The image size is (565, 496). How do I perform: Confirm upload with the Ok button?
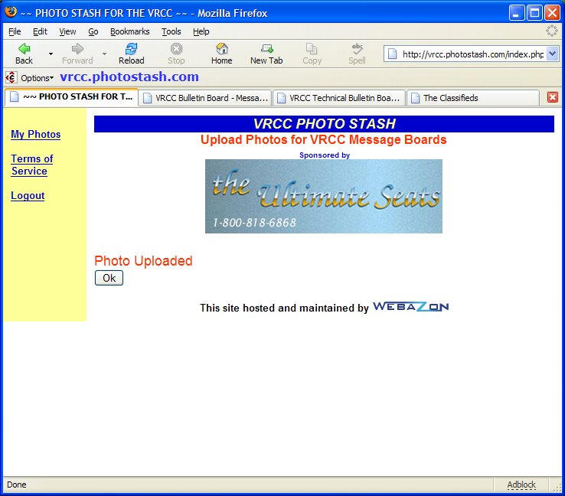tap(109, 278)
